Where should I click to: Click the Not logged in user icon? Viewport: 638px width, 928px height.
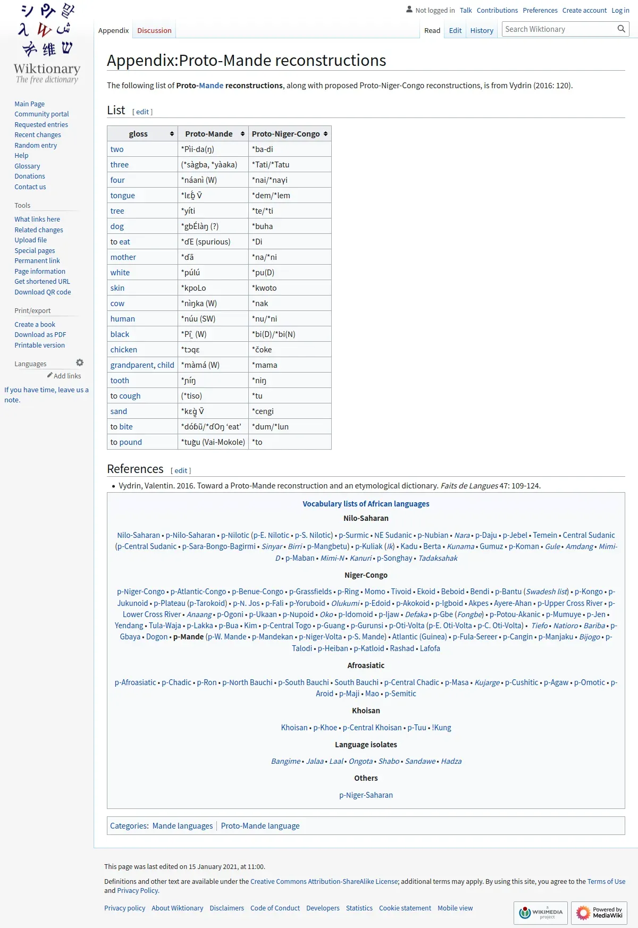(409, 10)
